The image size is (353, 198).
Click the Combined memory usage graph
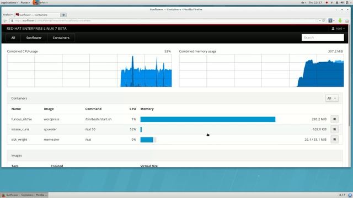click(261, 70)
